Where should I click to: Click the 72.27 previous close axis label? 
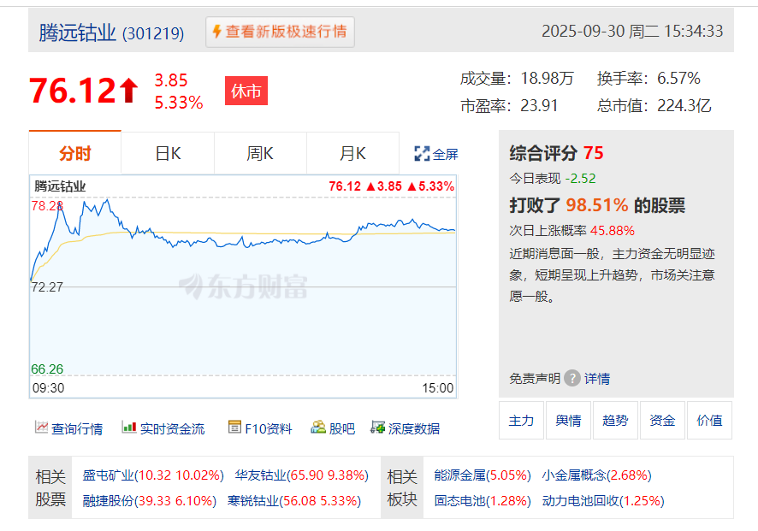[x=47, y=287]
